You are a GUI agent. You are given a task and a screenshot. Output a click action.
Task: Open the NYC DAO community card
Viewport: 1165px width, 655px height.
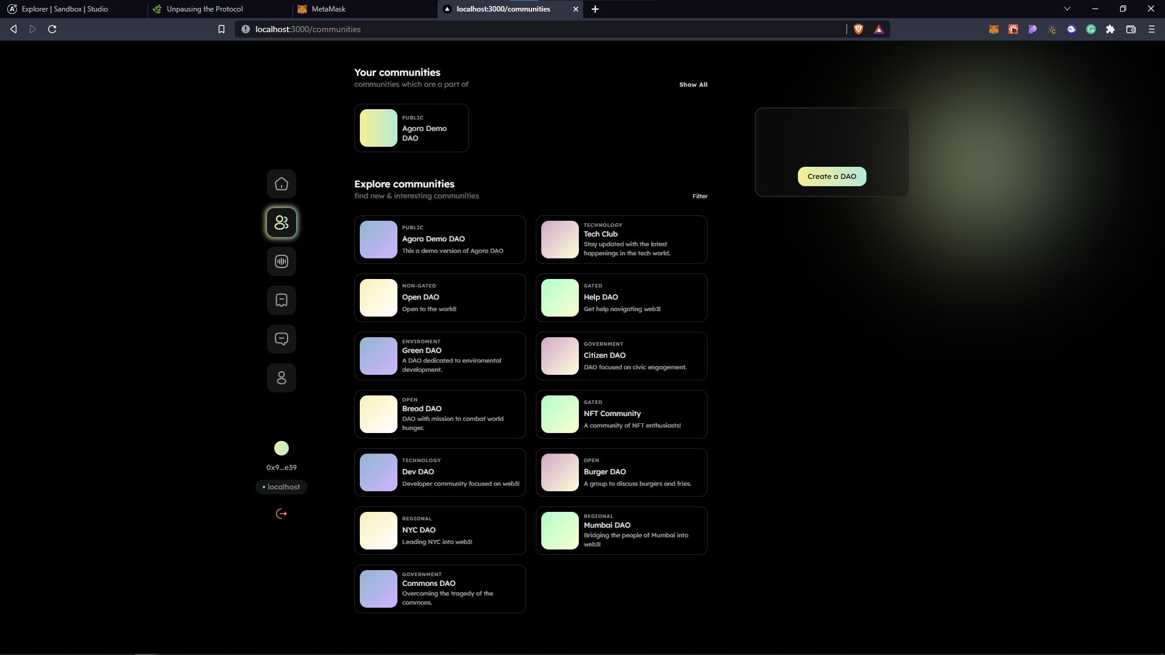coord(440,531)
